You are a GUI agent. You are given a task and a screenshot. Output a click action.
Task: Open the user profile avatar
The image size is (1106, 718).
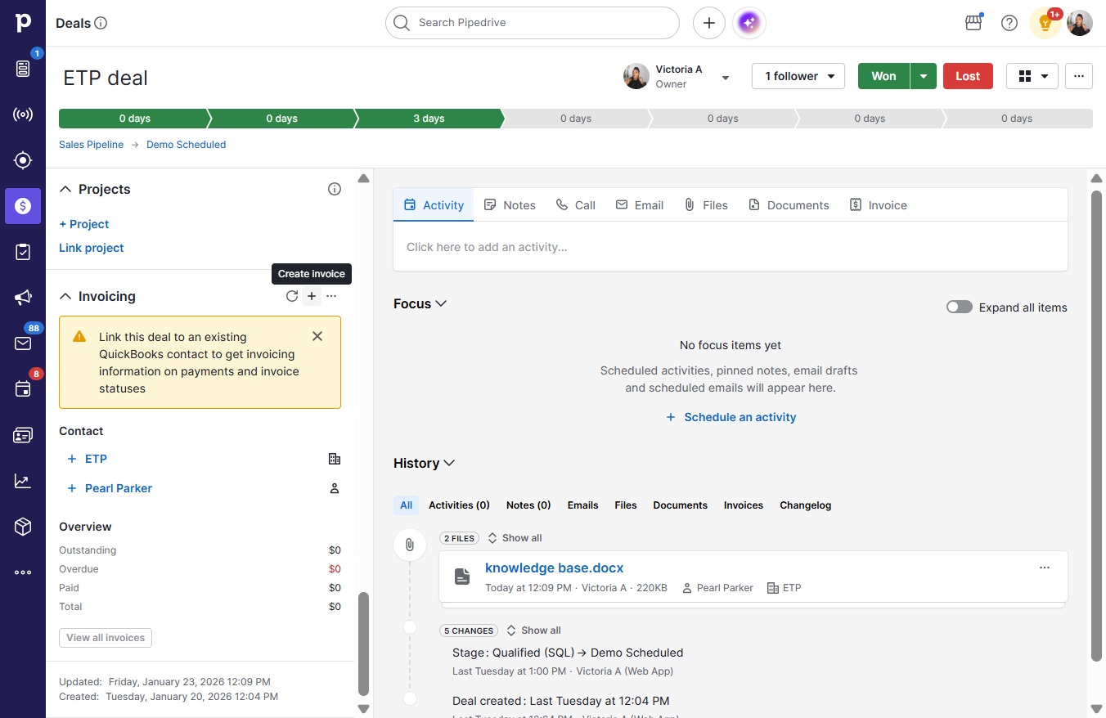(x=1080, y=23)
